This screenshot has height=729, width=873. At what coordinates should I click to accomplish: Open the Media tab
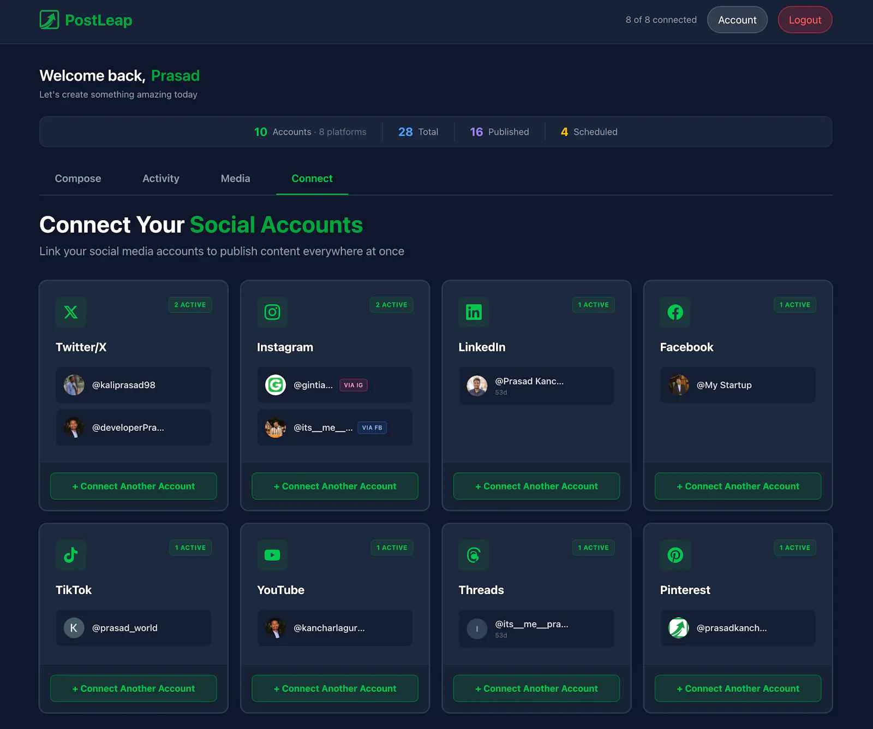236,179
